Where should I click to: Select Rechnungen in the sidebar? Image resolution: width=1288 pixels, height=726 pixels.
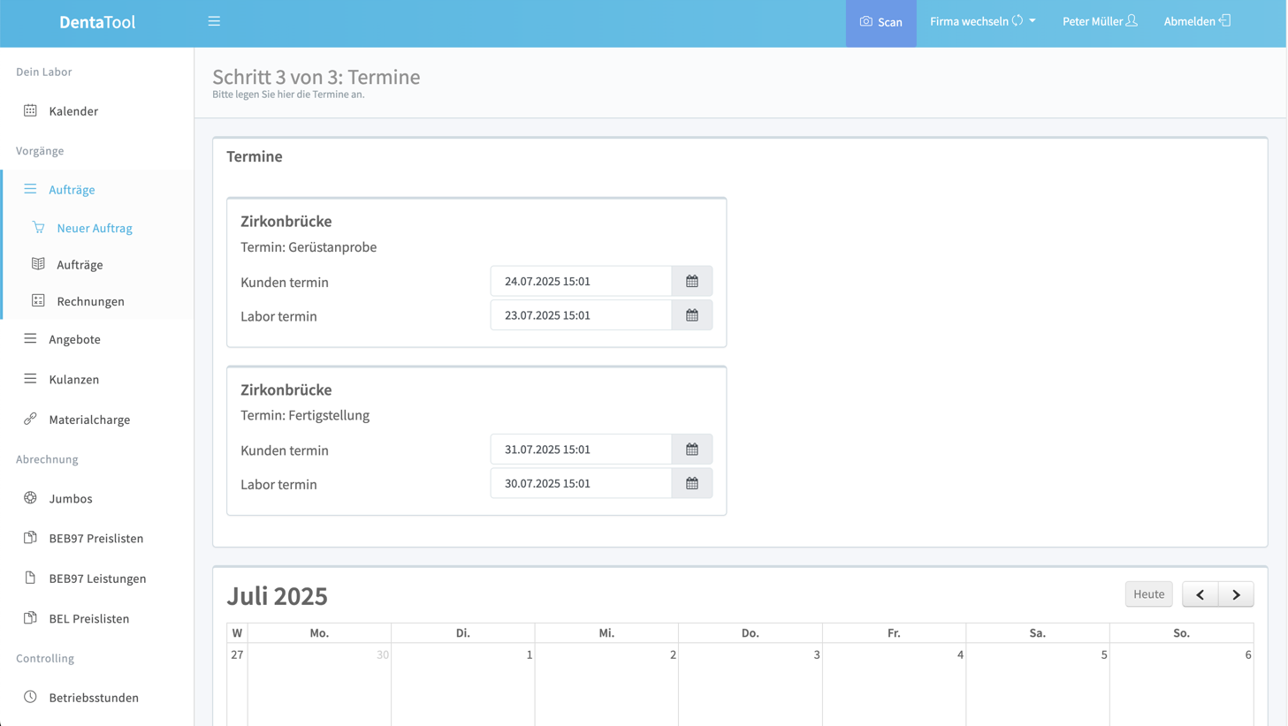(90, 301)
